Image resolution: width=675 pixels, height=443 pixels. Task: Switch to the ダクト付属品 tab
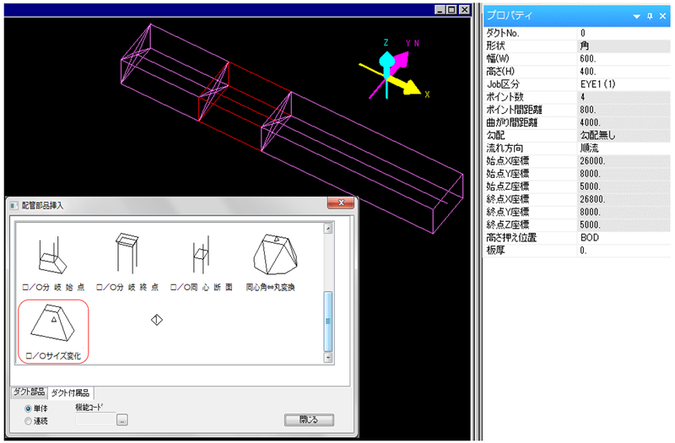(x=71, y=392)
